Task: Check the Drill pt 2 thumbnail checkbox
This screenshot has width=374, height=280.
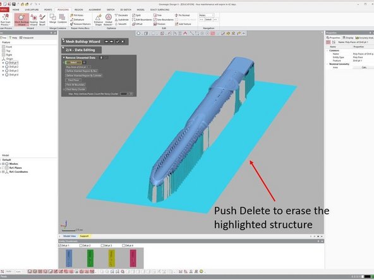Action: (81, 245)
